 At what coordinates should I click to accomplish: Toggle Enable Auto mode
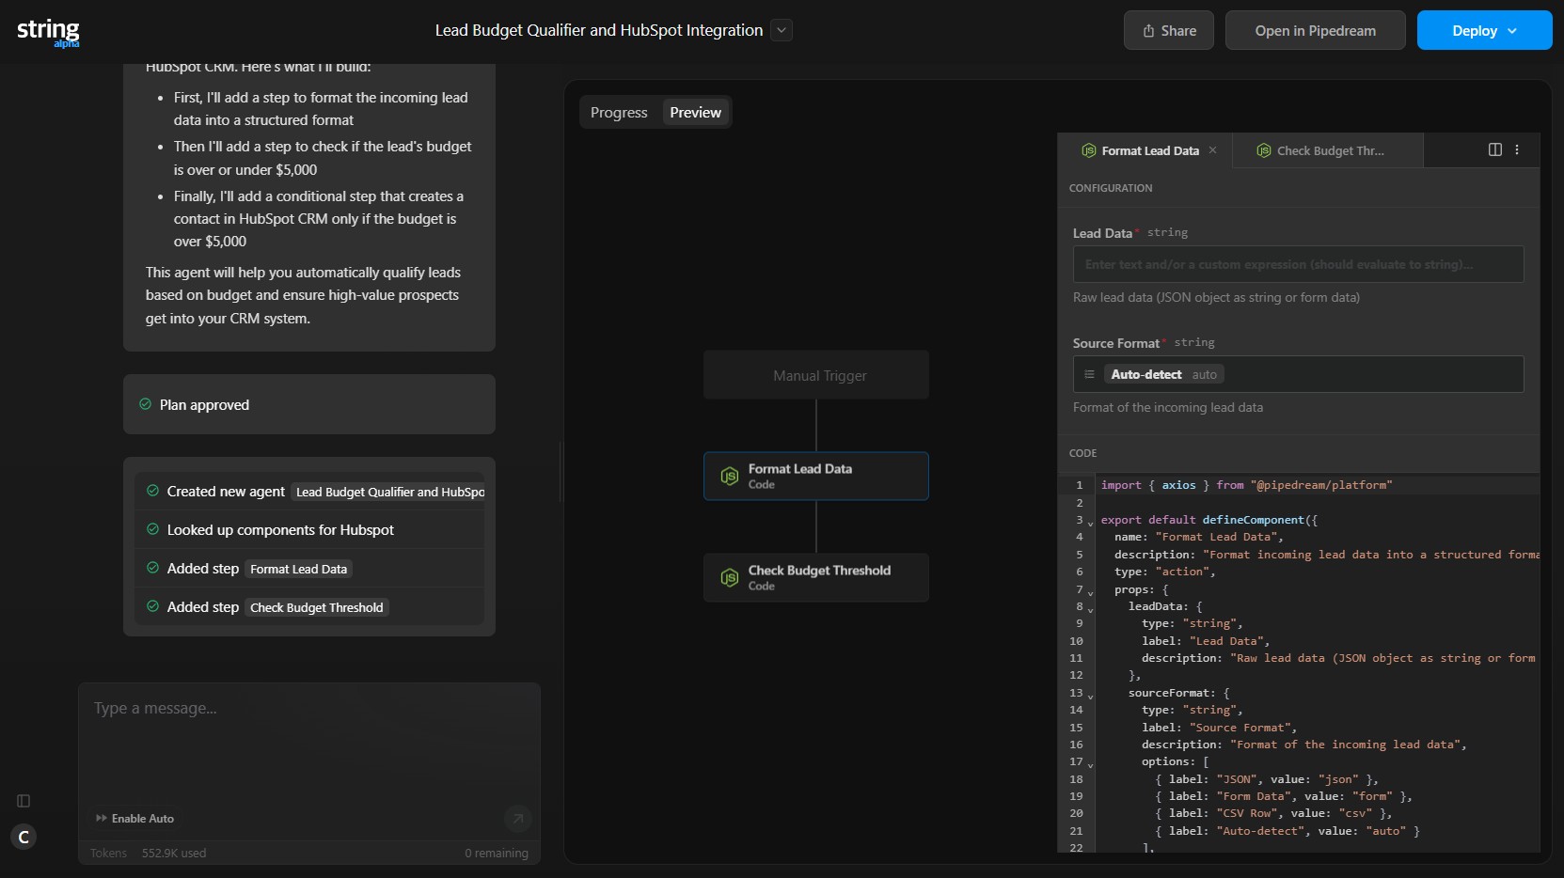(134, 819)
